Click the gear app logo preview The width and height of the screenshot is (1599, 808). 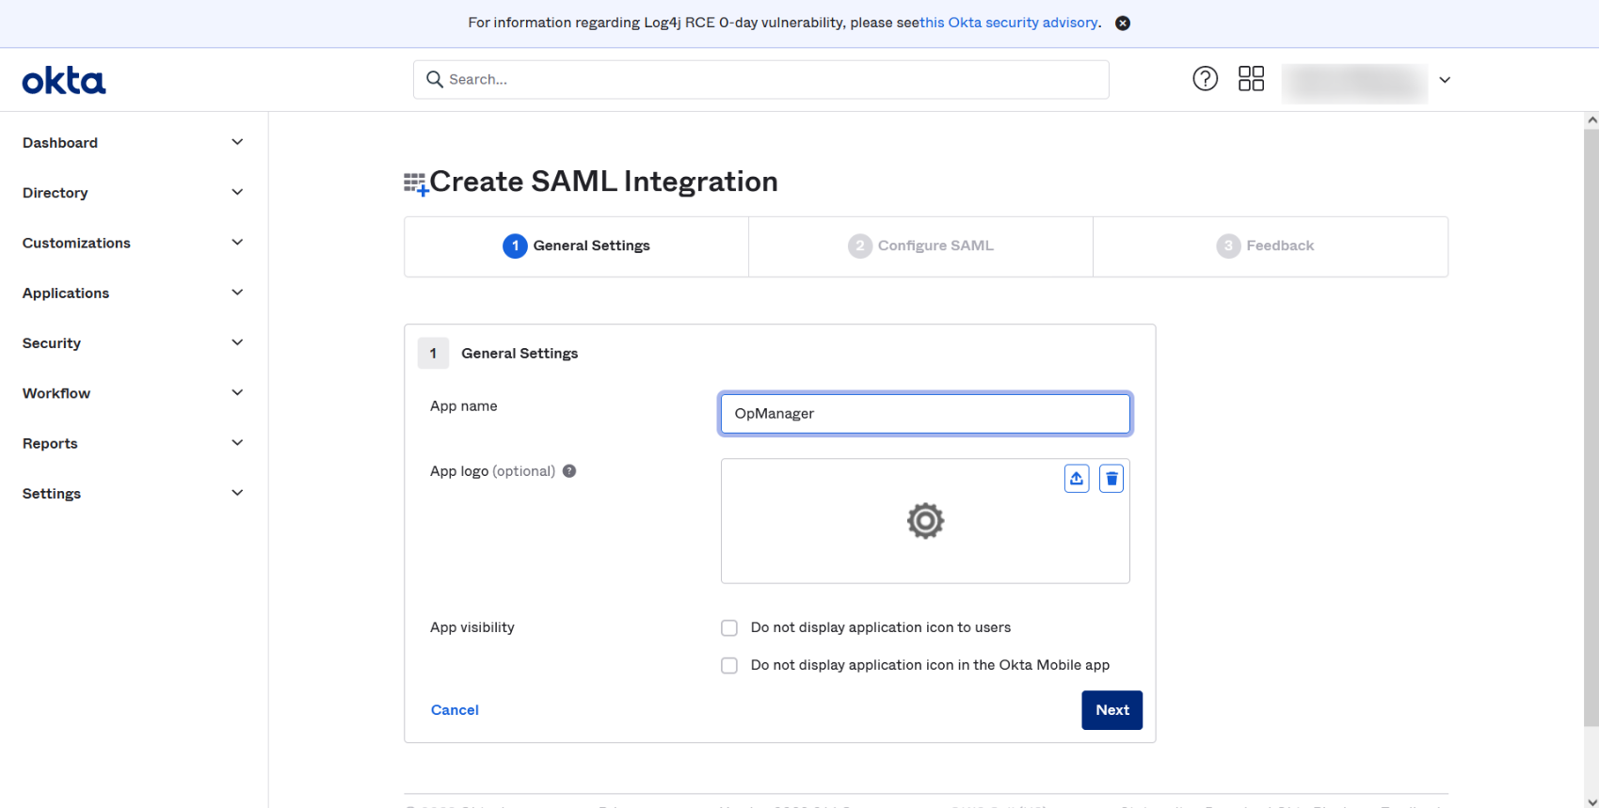(925, 521)
